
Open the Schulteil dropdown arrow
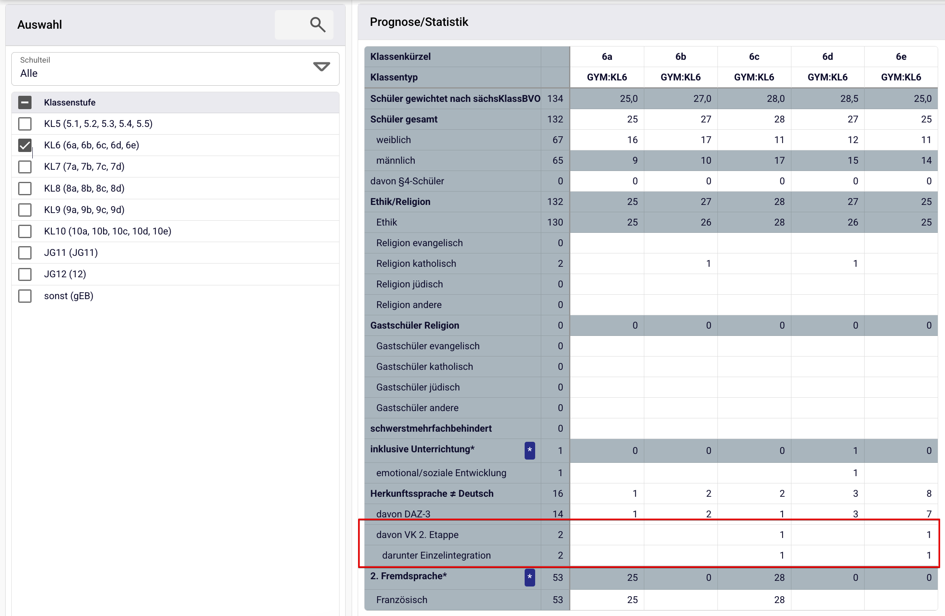[x=321, y=67]
